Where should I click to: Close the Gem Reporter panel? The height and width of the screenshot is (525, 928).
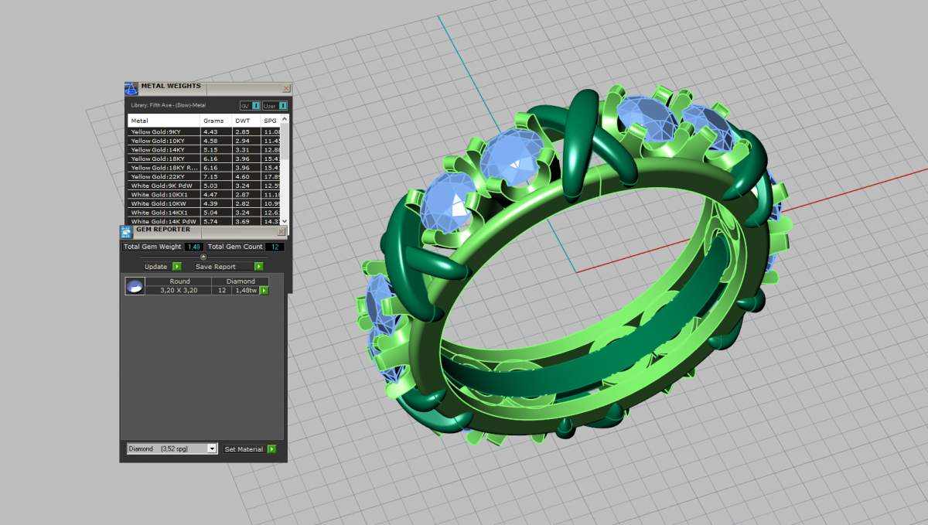(x=281, y=231)
